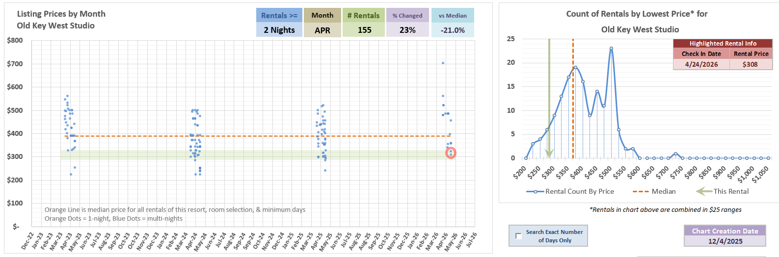Select the highest $700 dot in Apr-26

click(x=443, y=63)
